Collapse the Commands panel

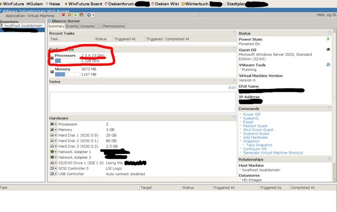coord(330,108)
